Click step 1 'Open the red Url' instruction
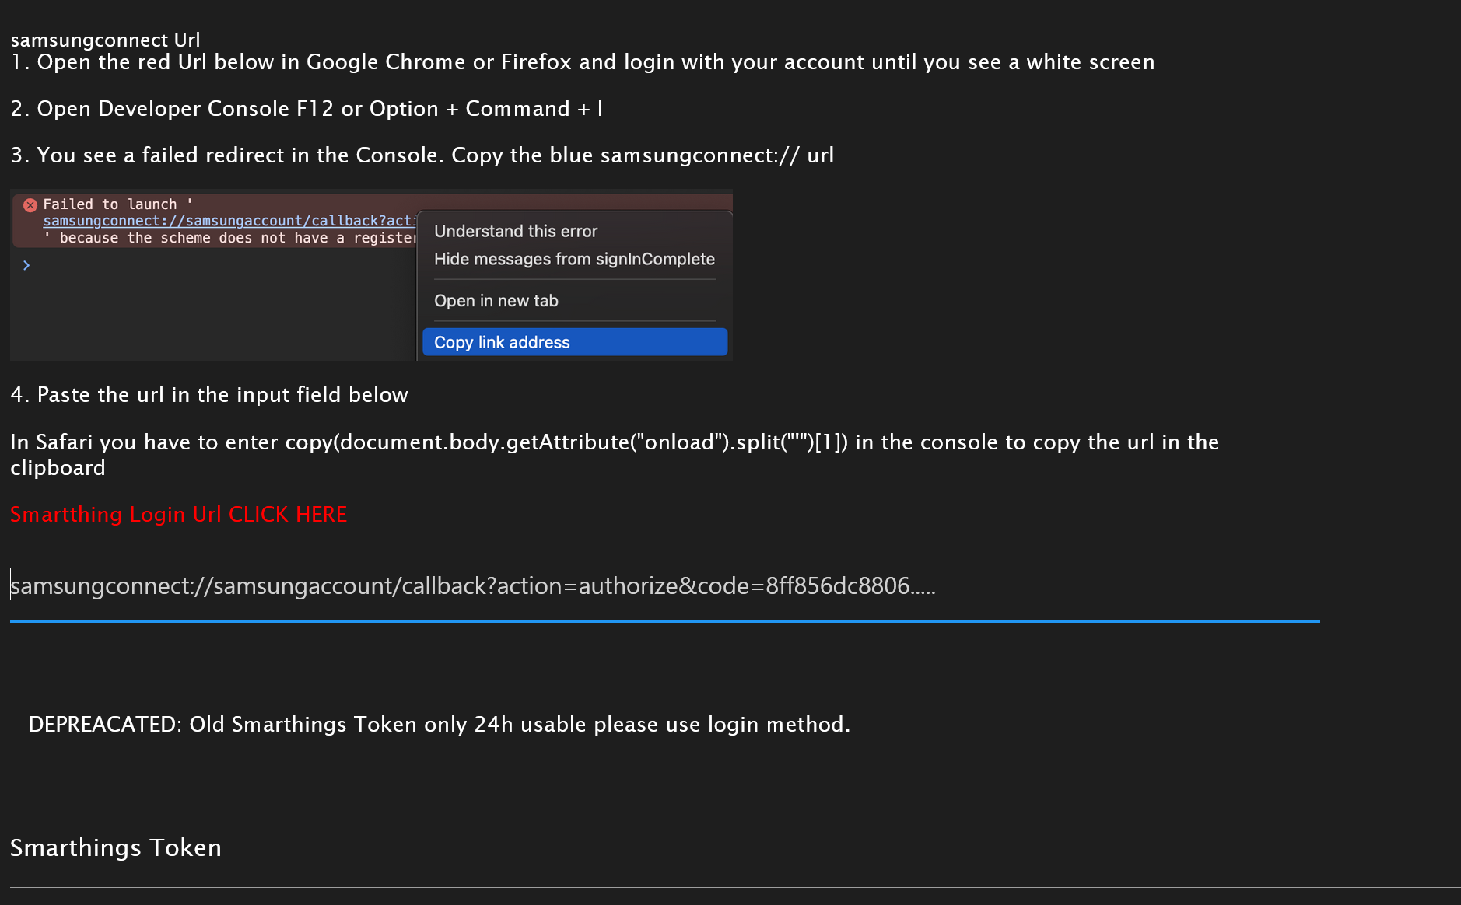The height and width of the screenshot is (905, 1461). [582, 62]
